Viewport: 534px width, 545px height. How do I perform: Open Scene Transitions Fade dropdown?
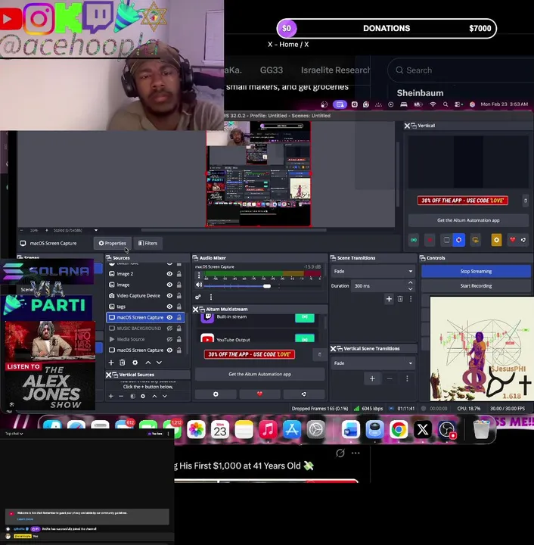(373, 271)
